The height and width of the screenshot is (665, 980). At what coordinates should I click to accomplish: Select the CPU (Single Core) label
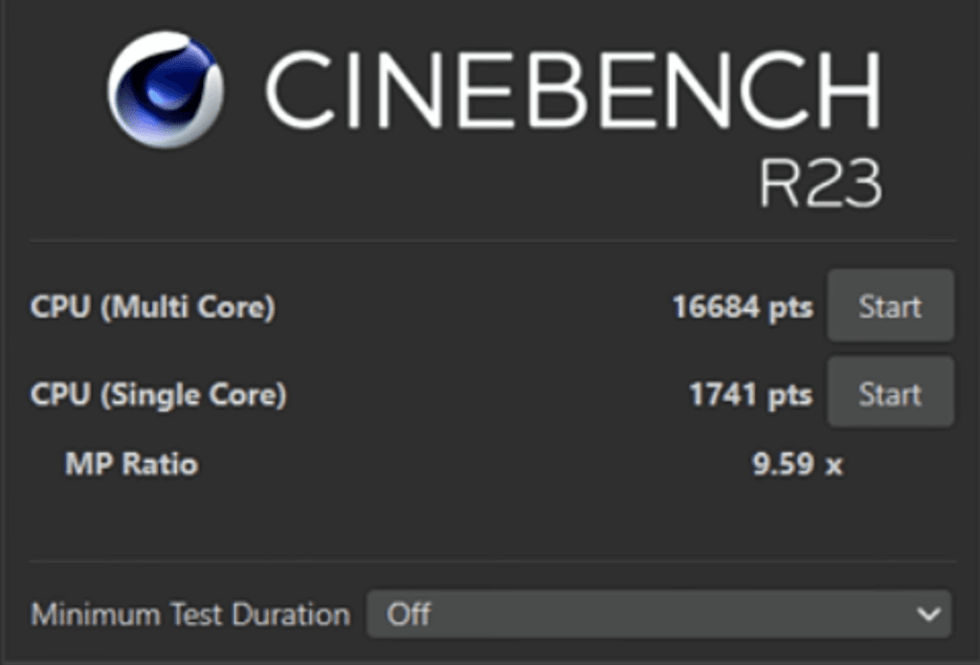158,394
